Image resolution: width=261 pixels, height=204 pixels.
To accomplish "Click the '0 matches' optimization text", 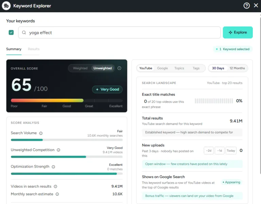I will (x=115, y=169).
